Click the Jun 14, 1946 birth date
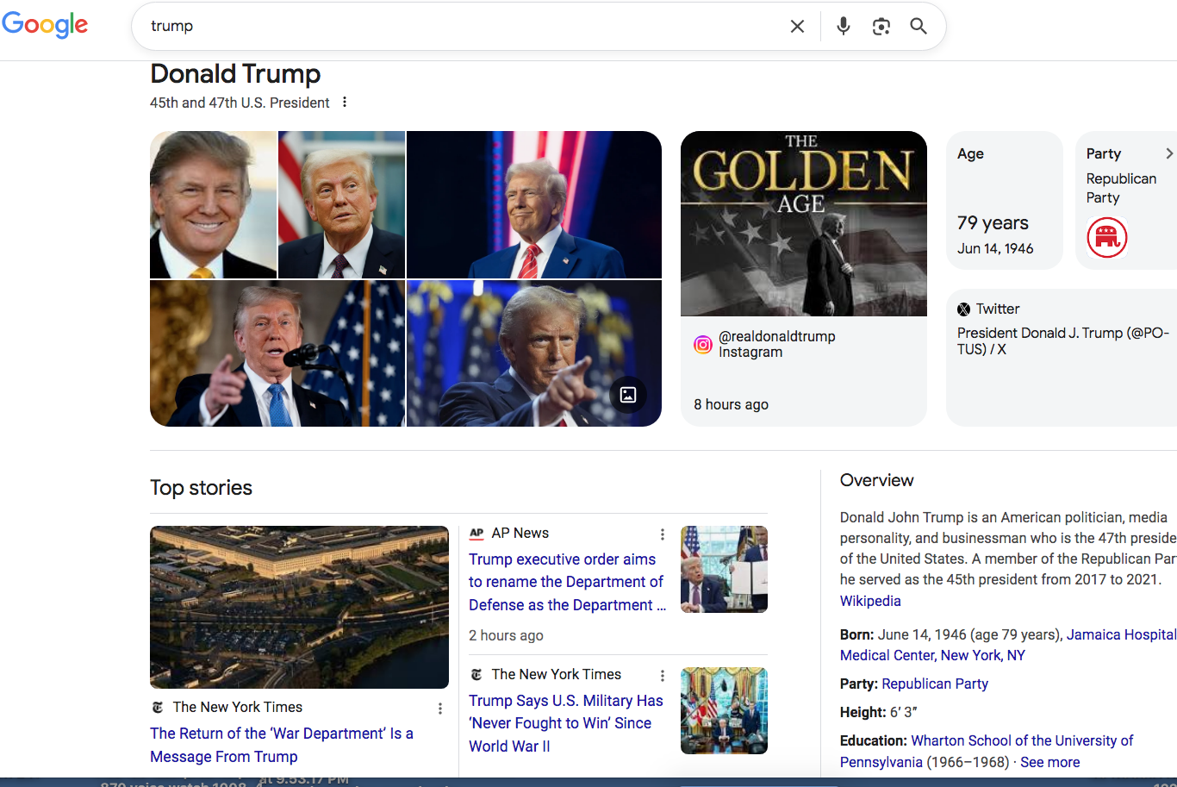The image size is (1177, 787). tap(995, 248)
